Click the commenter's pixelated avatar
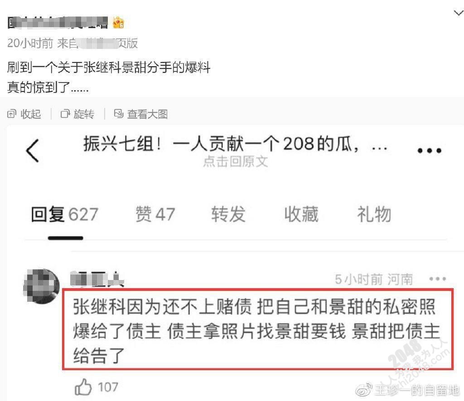Screen dimensions: 464x401 41,286
